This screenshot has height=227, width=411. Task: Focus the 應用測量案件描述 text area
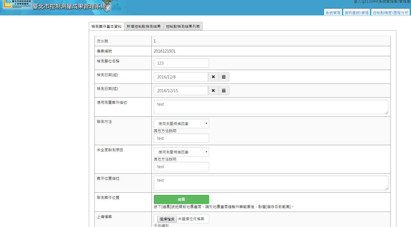point(271,107)
